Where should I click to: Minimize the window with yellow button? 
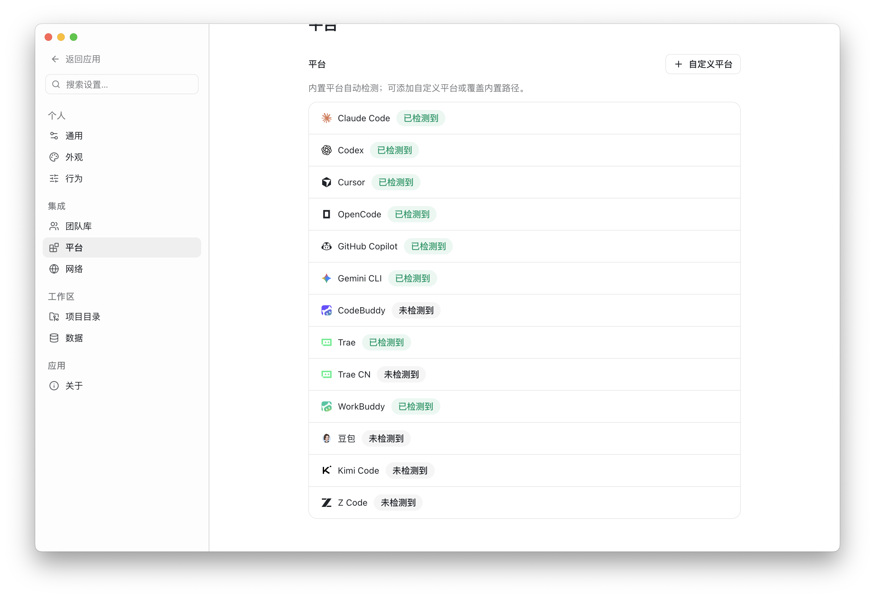(61, 37)
